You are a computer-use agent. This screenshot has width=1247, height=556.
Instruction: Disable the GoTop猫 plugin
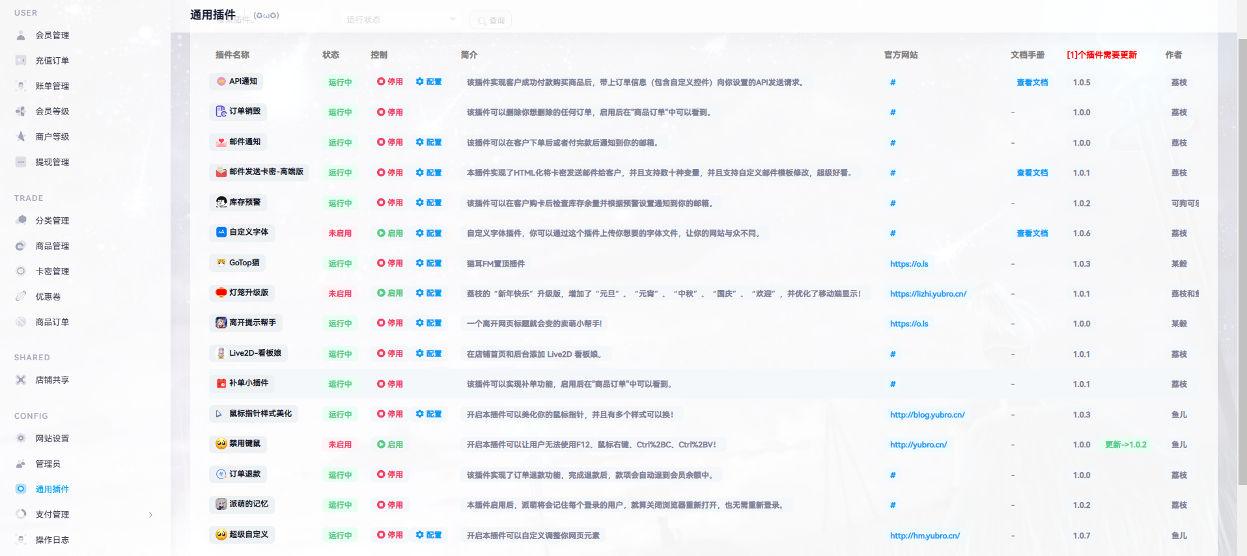tap(390, 263)
